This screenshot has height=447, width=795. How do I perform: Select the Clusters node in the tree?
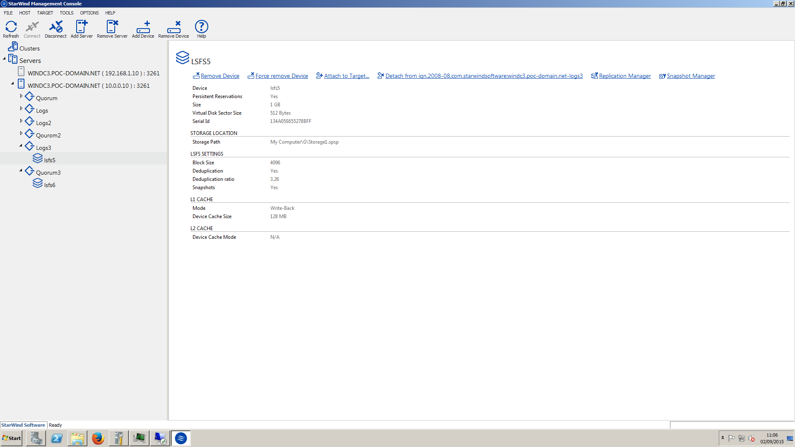point(29,48)
